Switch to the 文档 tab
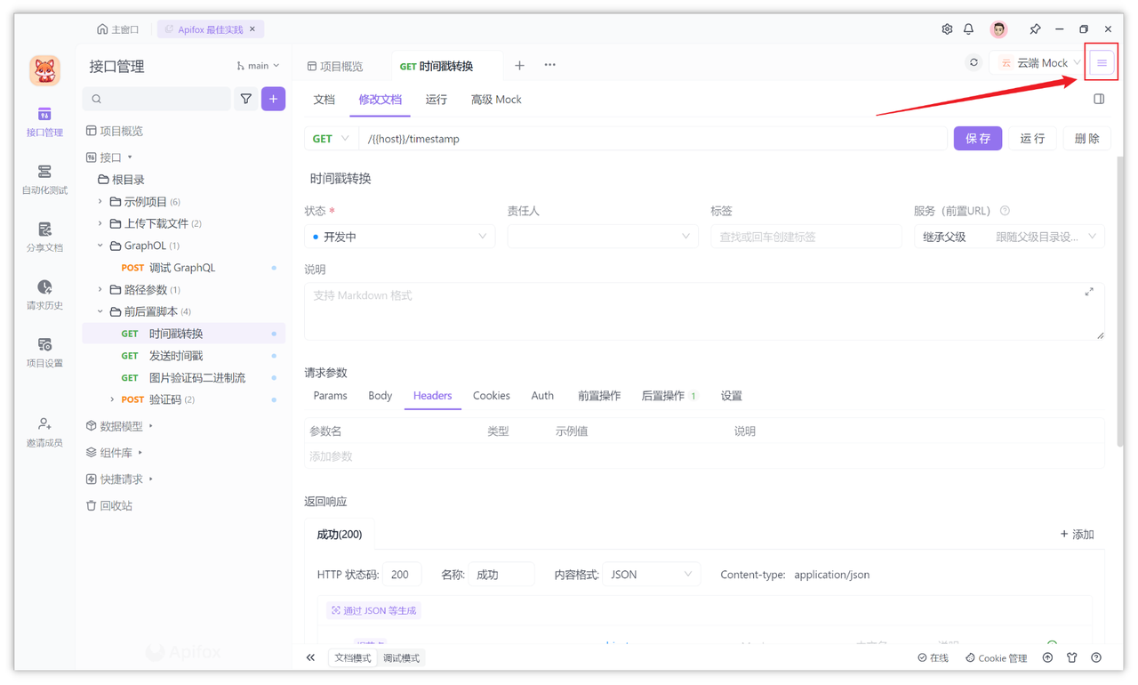The width and height of the screenshot is (1138, 685). coord(324,100)
